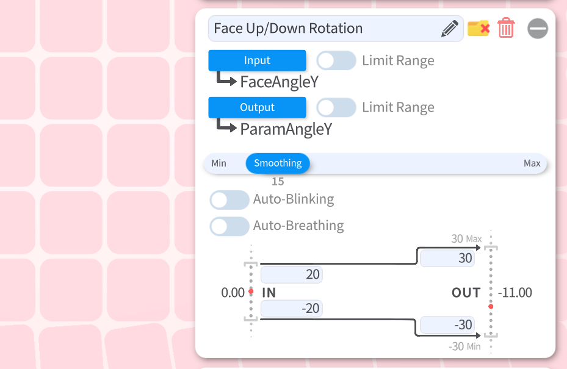The image size is (567, 369).
Task: Click the IN upper value field 20
Action: (291, 274)
